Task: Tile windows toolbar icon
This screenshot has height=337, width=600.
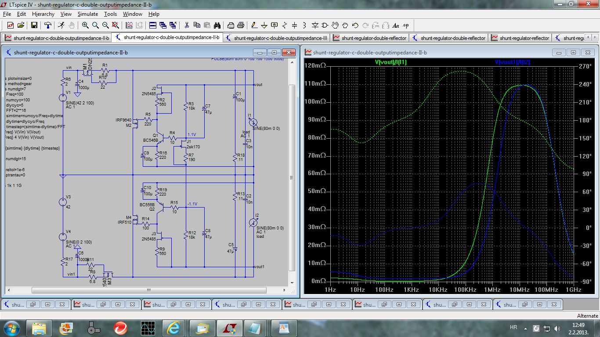Action: [152, 25]
